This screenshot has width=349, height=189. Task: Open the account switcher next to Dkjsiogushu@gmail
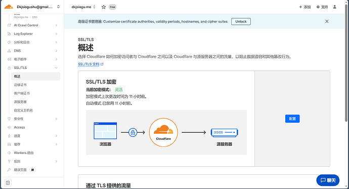(58, 7)
